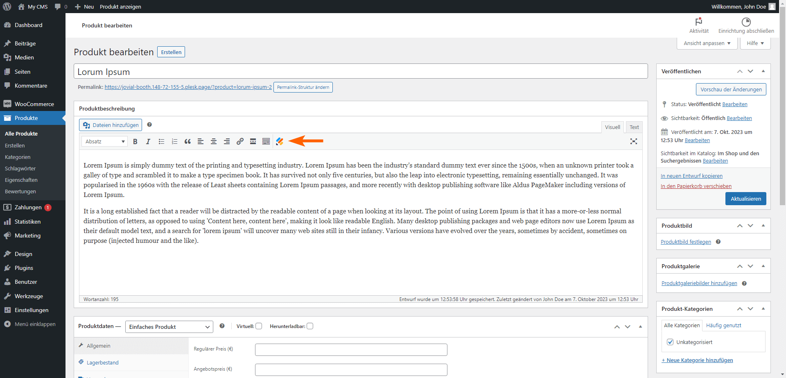Insert or edit a link
This screenshot has height=378, width=786.
[240, 141]
